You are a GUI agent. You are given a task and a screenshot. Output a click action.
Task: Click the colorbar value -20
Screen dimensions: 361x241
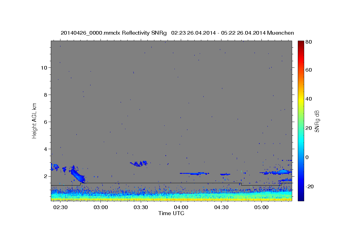coord(309,186)
